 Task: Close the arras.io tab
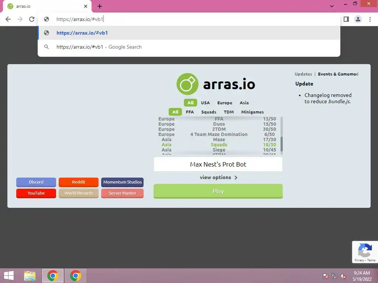coord(86,6)
